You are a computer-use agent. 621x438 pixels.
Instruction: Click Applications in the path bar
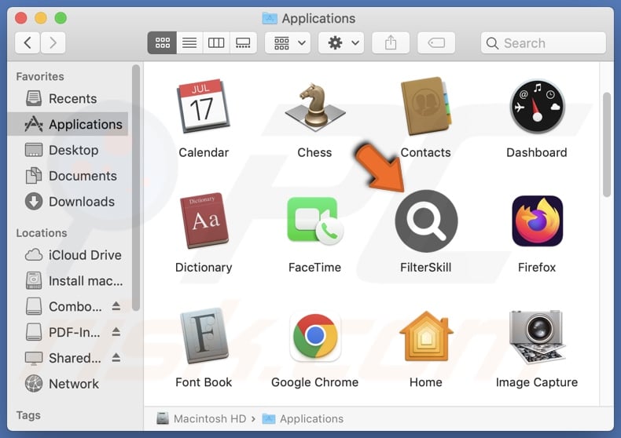[303, 418]
